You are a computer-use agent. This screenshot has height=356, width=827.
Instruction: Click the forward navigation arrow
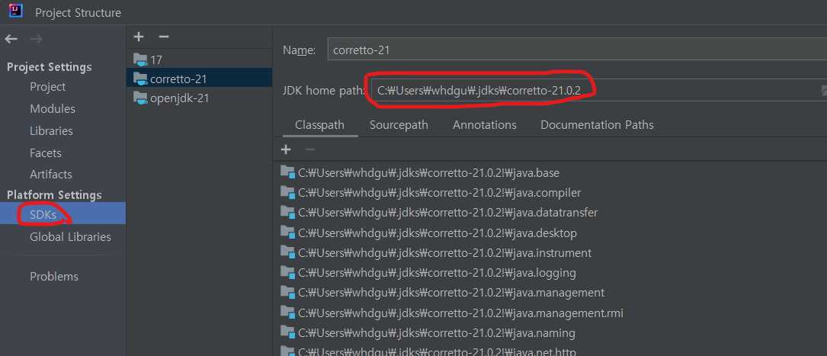pos(36,39)
